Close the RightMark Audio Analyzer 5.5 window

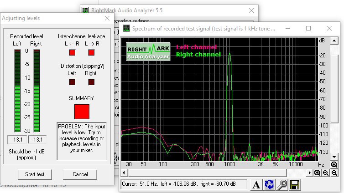pos(251,10)
